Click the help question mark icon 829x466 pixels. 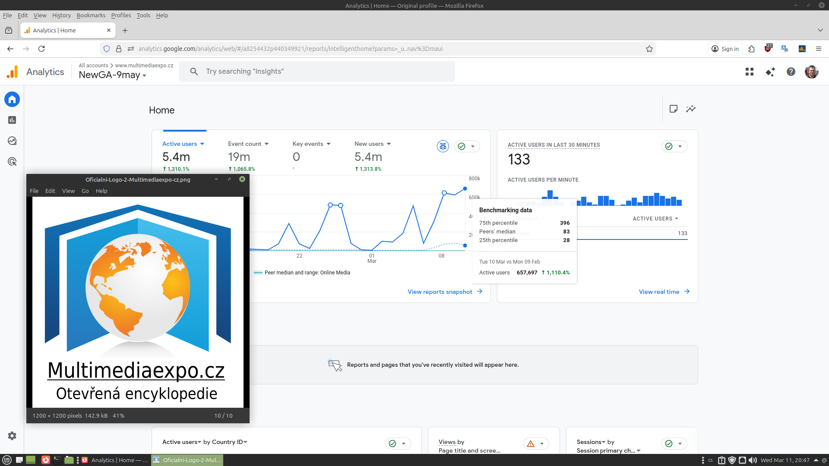[791, 72]
